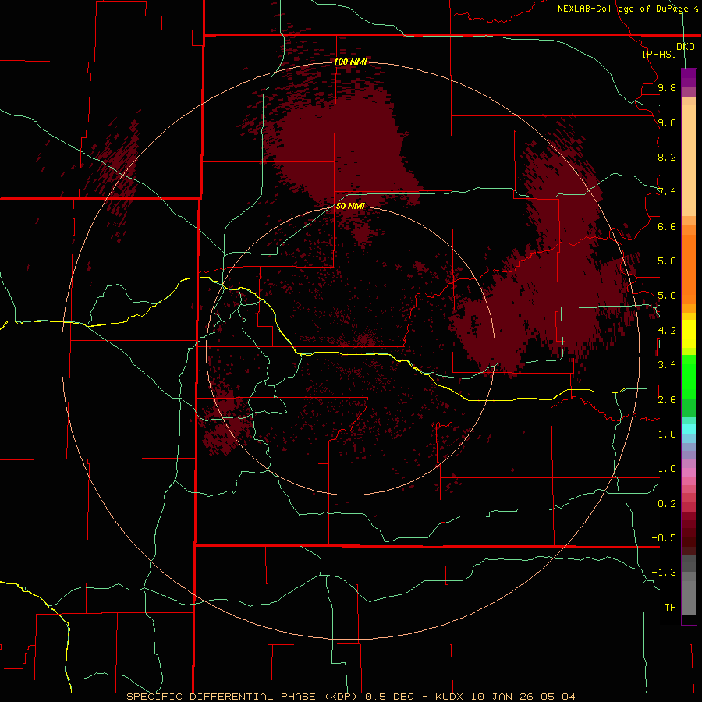
Task: Select the 3.4 scale value
Action: [667, 365]
